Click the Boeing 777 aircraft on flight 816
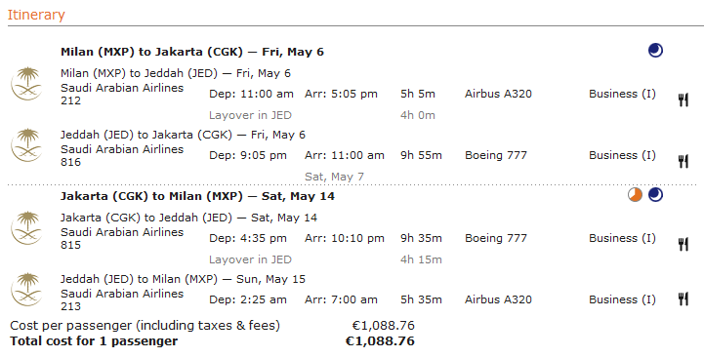Viewport: 704px width, 358px height. [x=496, y=155]
